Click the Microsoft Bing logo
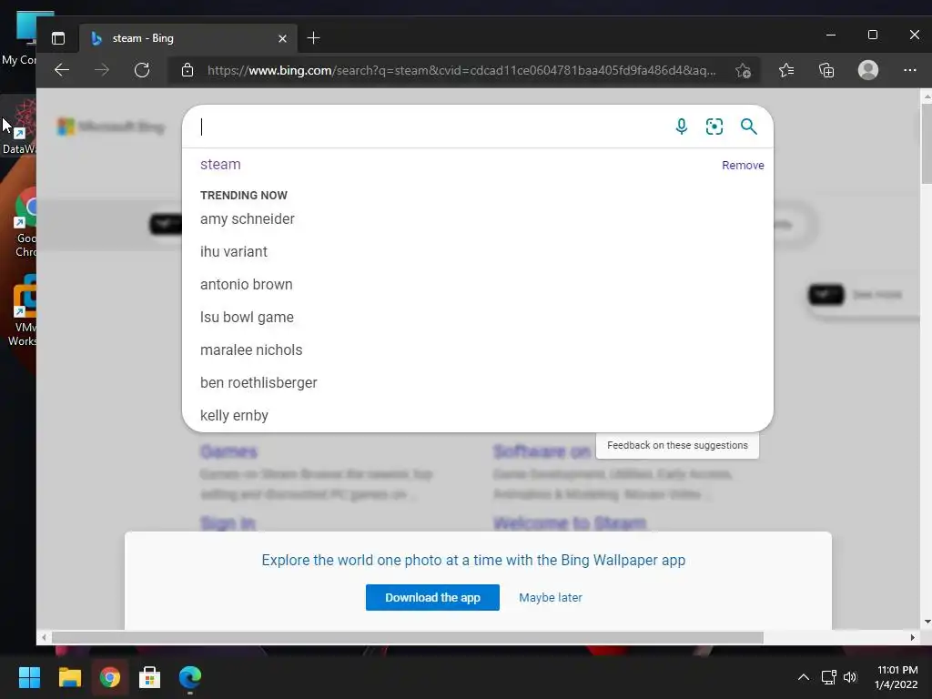 tap(111, 127)
